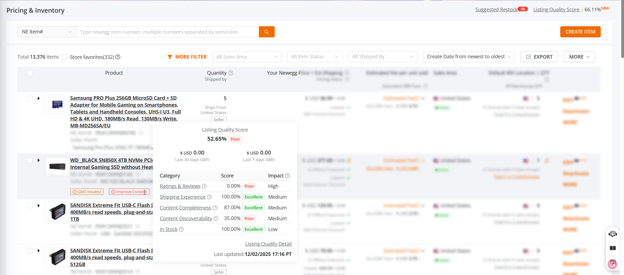
Task: Open the sort order dropdown by Create Date
Action: click(468, 57)
